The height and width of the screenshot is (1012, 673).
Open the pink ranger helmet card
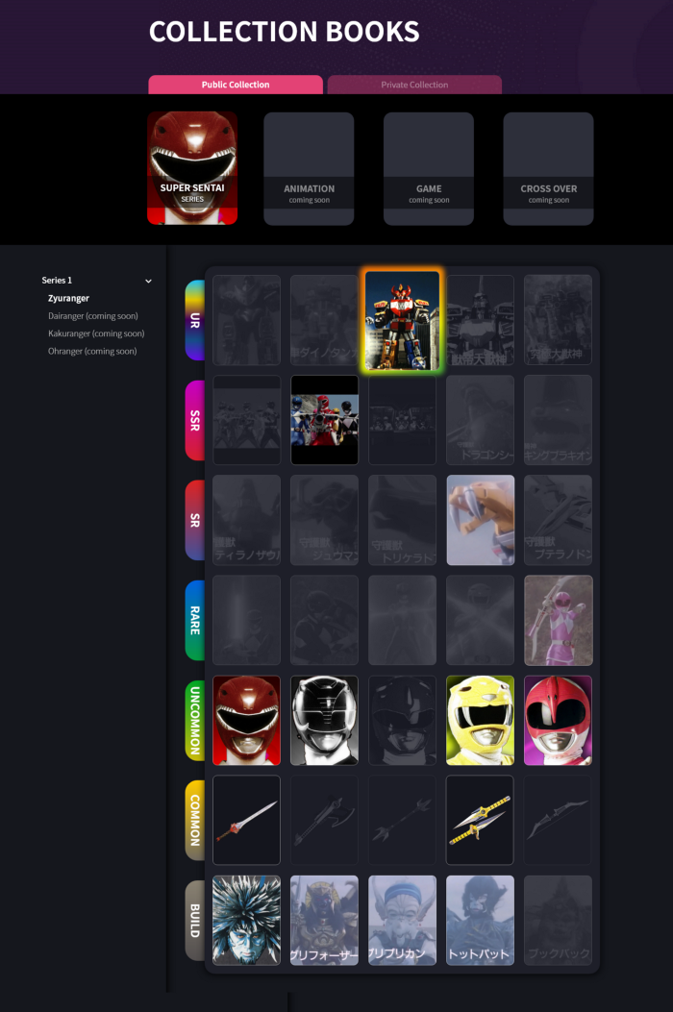558,720
